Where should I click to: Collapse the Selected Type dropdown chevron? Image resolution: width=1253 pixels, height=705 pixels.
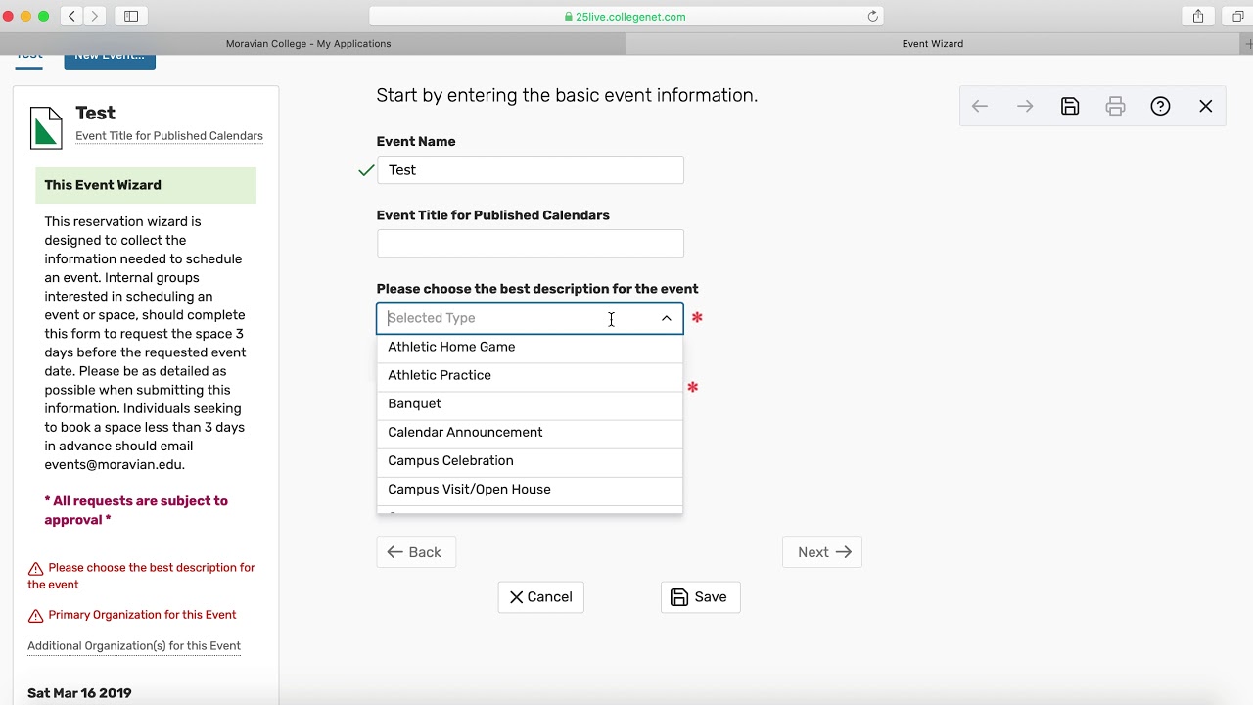[667, 318]
